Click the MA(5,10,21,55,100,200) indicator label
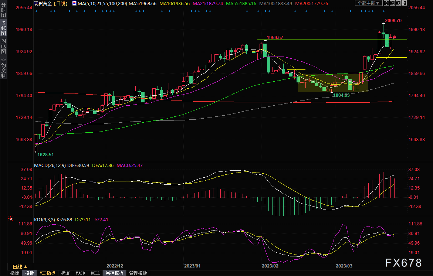 tap(102, 4)
